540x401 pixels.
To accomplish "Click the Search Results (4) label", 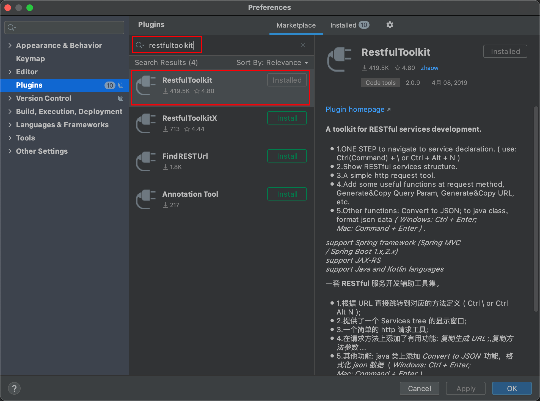I will point(166,63).
